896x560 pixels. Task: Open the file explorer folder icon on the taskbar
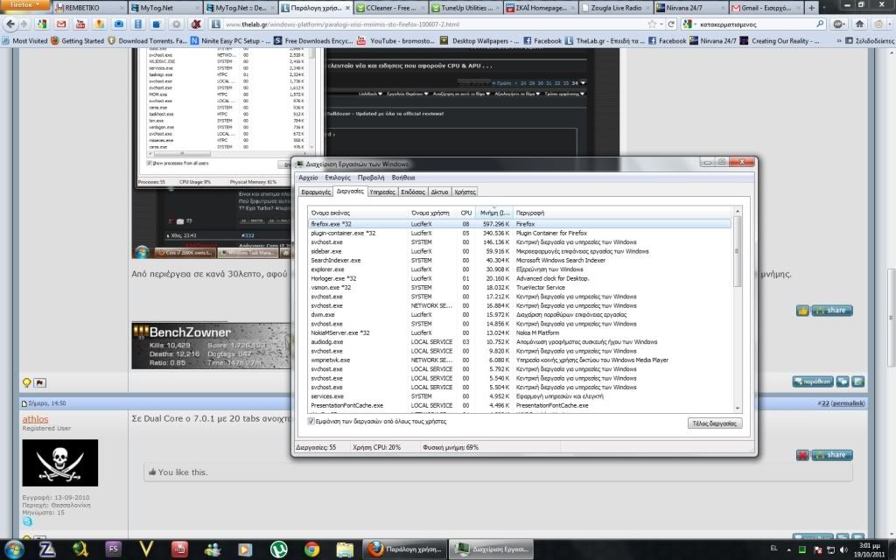(345, 549)
